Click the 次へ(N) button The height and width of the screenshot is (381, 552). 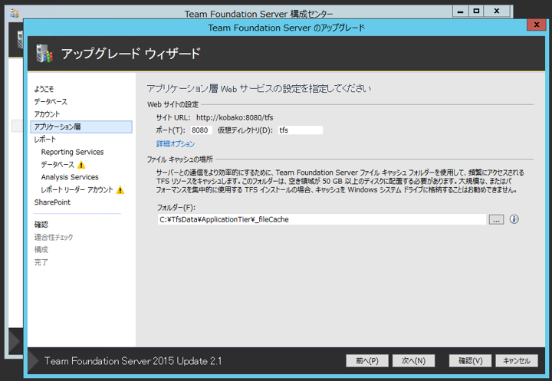tap(414, 361)
